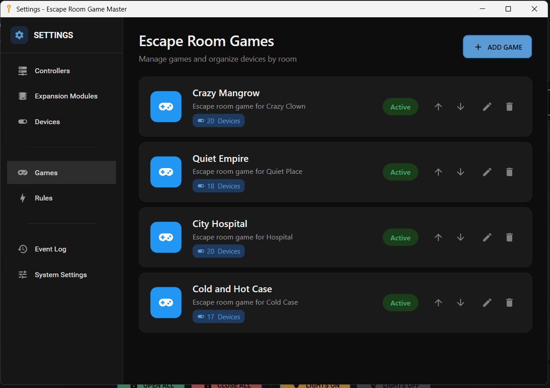This screenshot has height=388, width=550.
Task: Click the Active status of Quiet Empire
Action: 400,172
